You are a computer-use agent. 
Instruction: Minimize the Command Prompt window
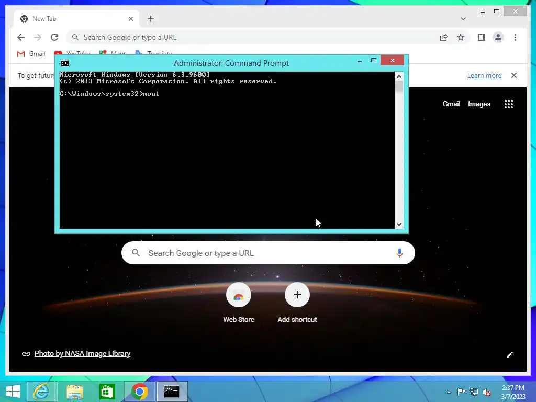359,61
